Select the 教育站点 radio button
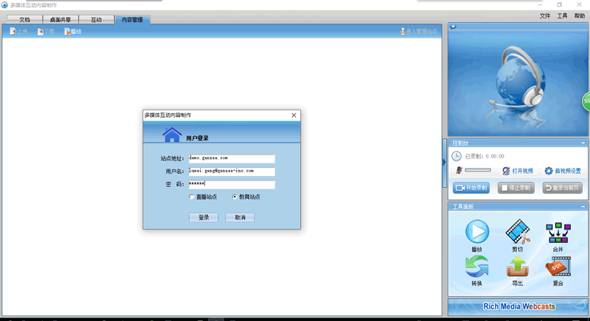 point(235,197)
